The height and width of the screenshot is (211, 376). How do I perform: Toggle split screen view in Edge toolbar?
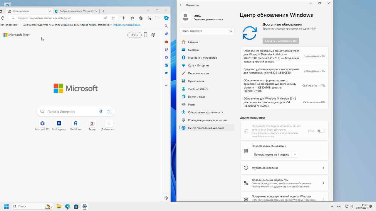(123, 18)
